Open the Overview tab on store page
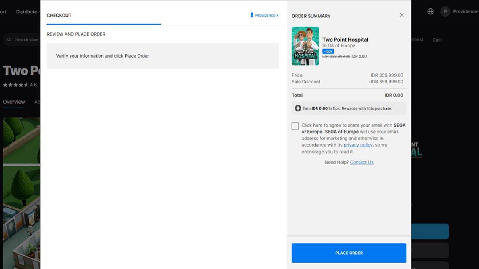This screenshot has height=269, width=479. click(14, 102)
